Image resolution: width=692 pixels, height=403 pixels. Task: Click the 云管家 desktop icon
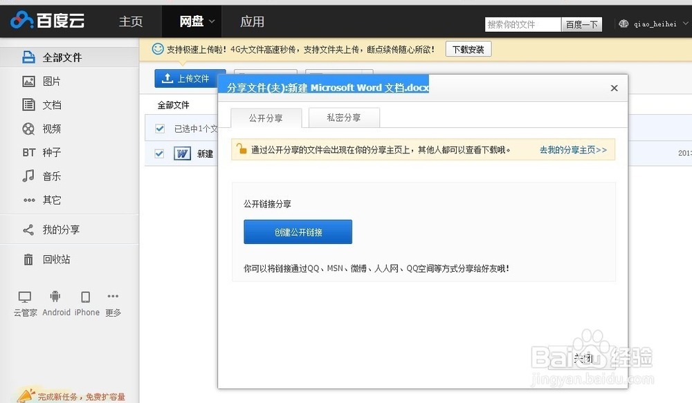point(25,297)
